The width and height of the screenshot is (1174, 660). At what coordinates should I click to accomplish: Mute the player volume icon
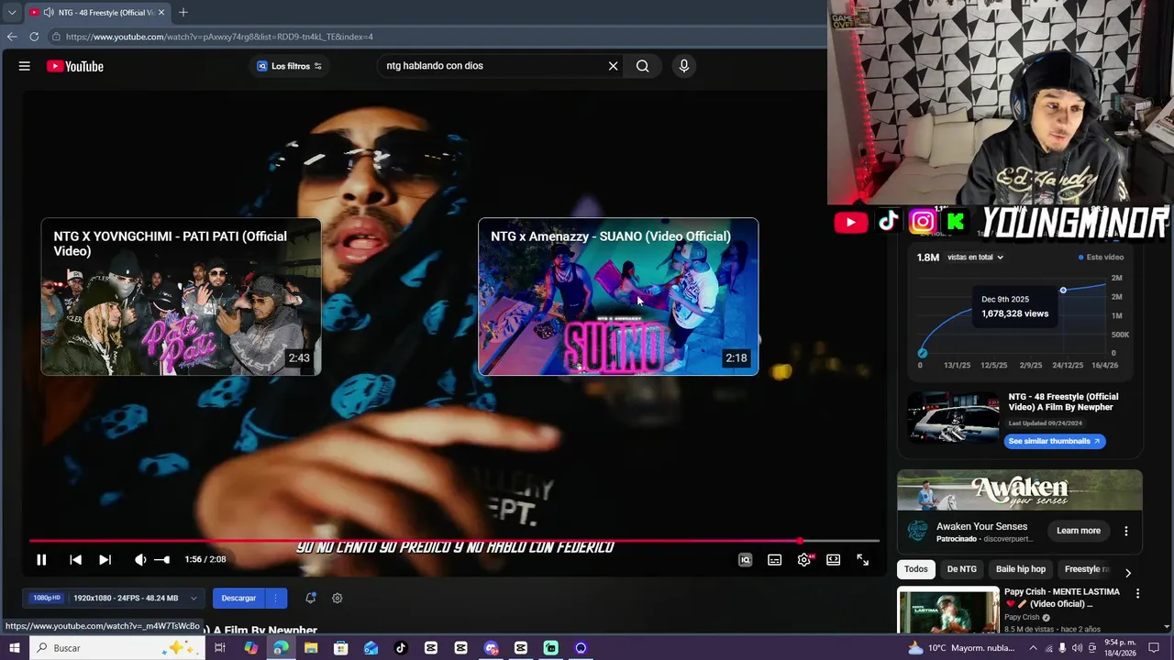coord(140,560)
